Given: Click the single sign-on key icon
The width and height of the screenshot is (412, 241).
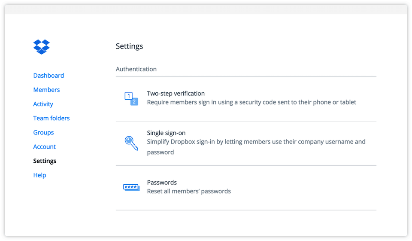Looking at the screenshot, I should point(131,143).
